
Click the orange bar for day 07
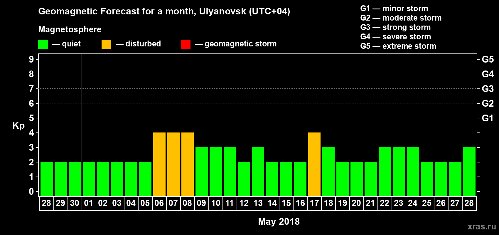173,164
